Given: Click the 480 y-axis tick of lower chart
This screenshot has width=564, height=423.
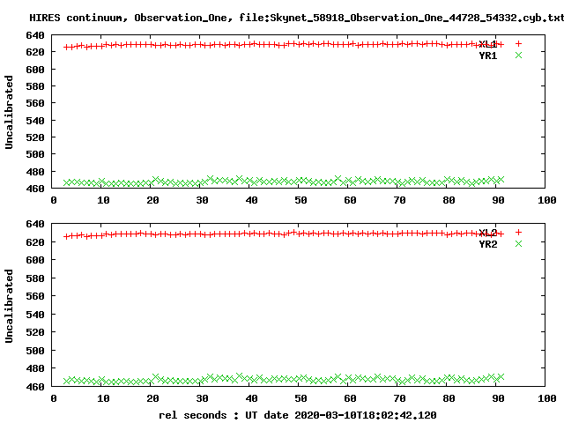Looking at the screenshot, I should tap(35, 368).
